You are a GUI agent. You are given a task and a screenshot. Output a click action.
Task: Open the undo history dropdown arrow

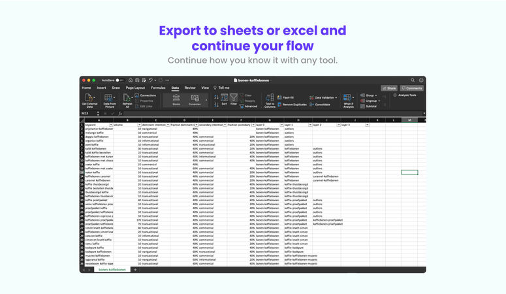[155, 80]
